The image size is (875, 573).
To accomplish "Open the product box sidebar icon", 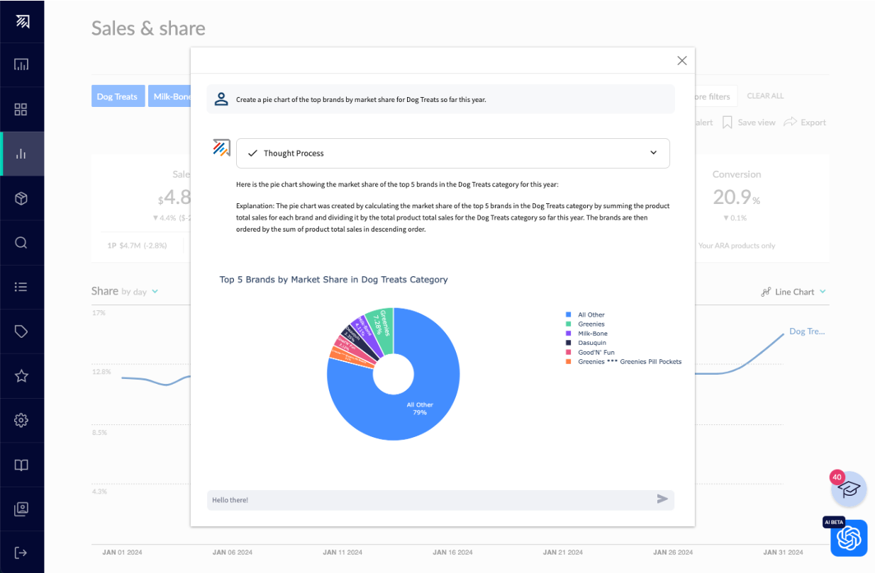I will [21, 198].
